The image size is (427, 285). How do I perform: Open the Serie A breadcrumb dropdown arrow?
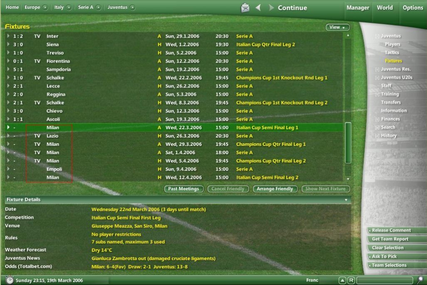point(98,7)
